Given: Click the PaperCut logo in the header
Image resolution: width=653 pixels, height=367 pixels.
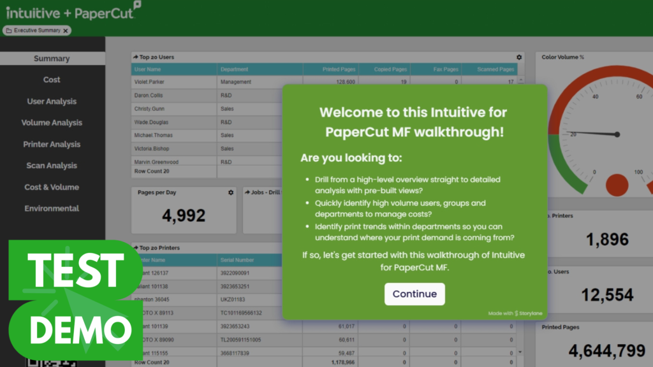Looking at the screenshot, I should click(105, 11).
